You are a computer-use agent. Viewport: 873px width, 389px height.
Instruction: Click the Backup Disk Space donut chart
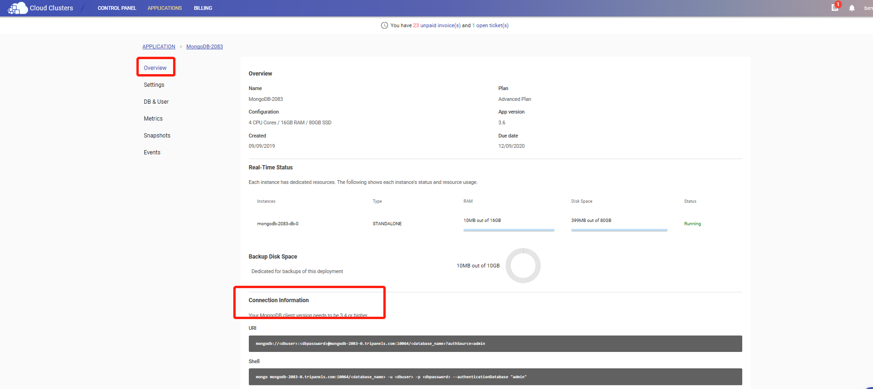click(x=523, y=266)
